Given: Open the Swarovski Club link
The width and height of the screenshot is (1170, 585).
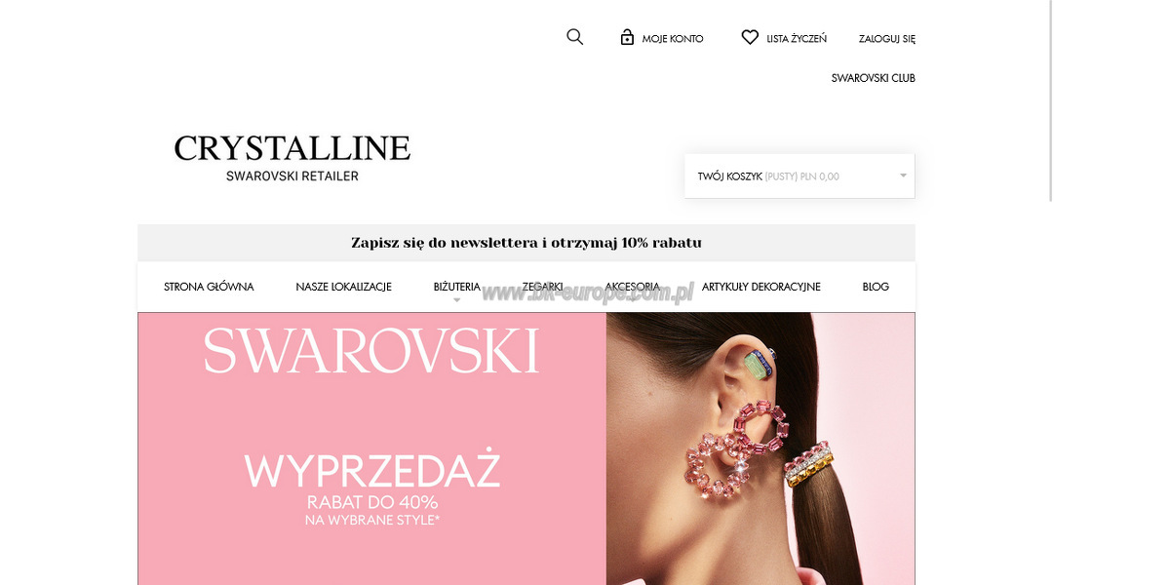Looking at the screenshot, I should click(874, 78).
